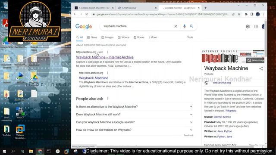This screenshot has width=276, height=155.
Task: Click the More images button
Action: (x=256, y=60)
